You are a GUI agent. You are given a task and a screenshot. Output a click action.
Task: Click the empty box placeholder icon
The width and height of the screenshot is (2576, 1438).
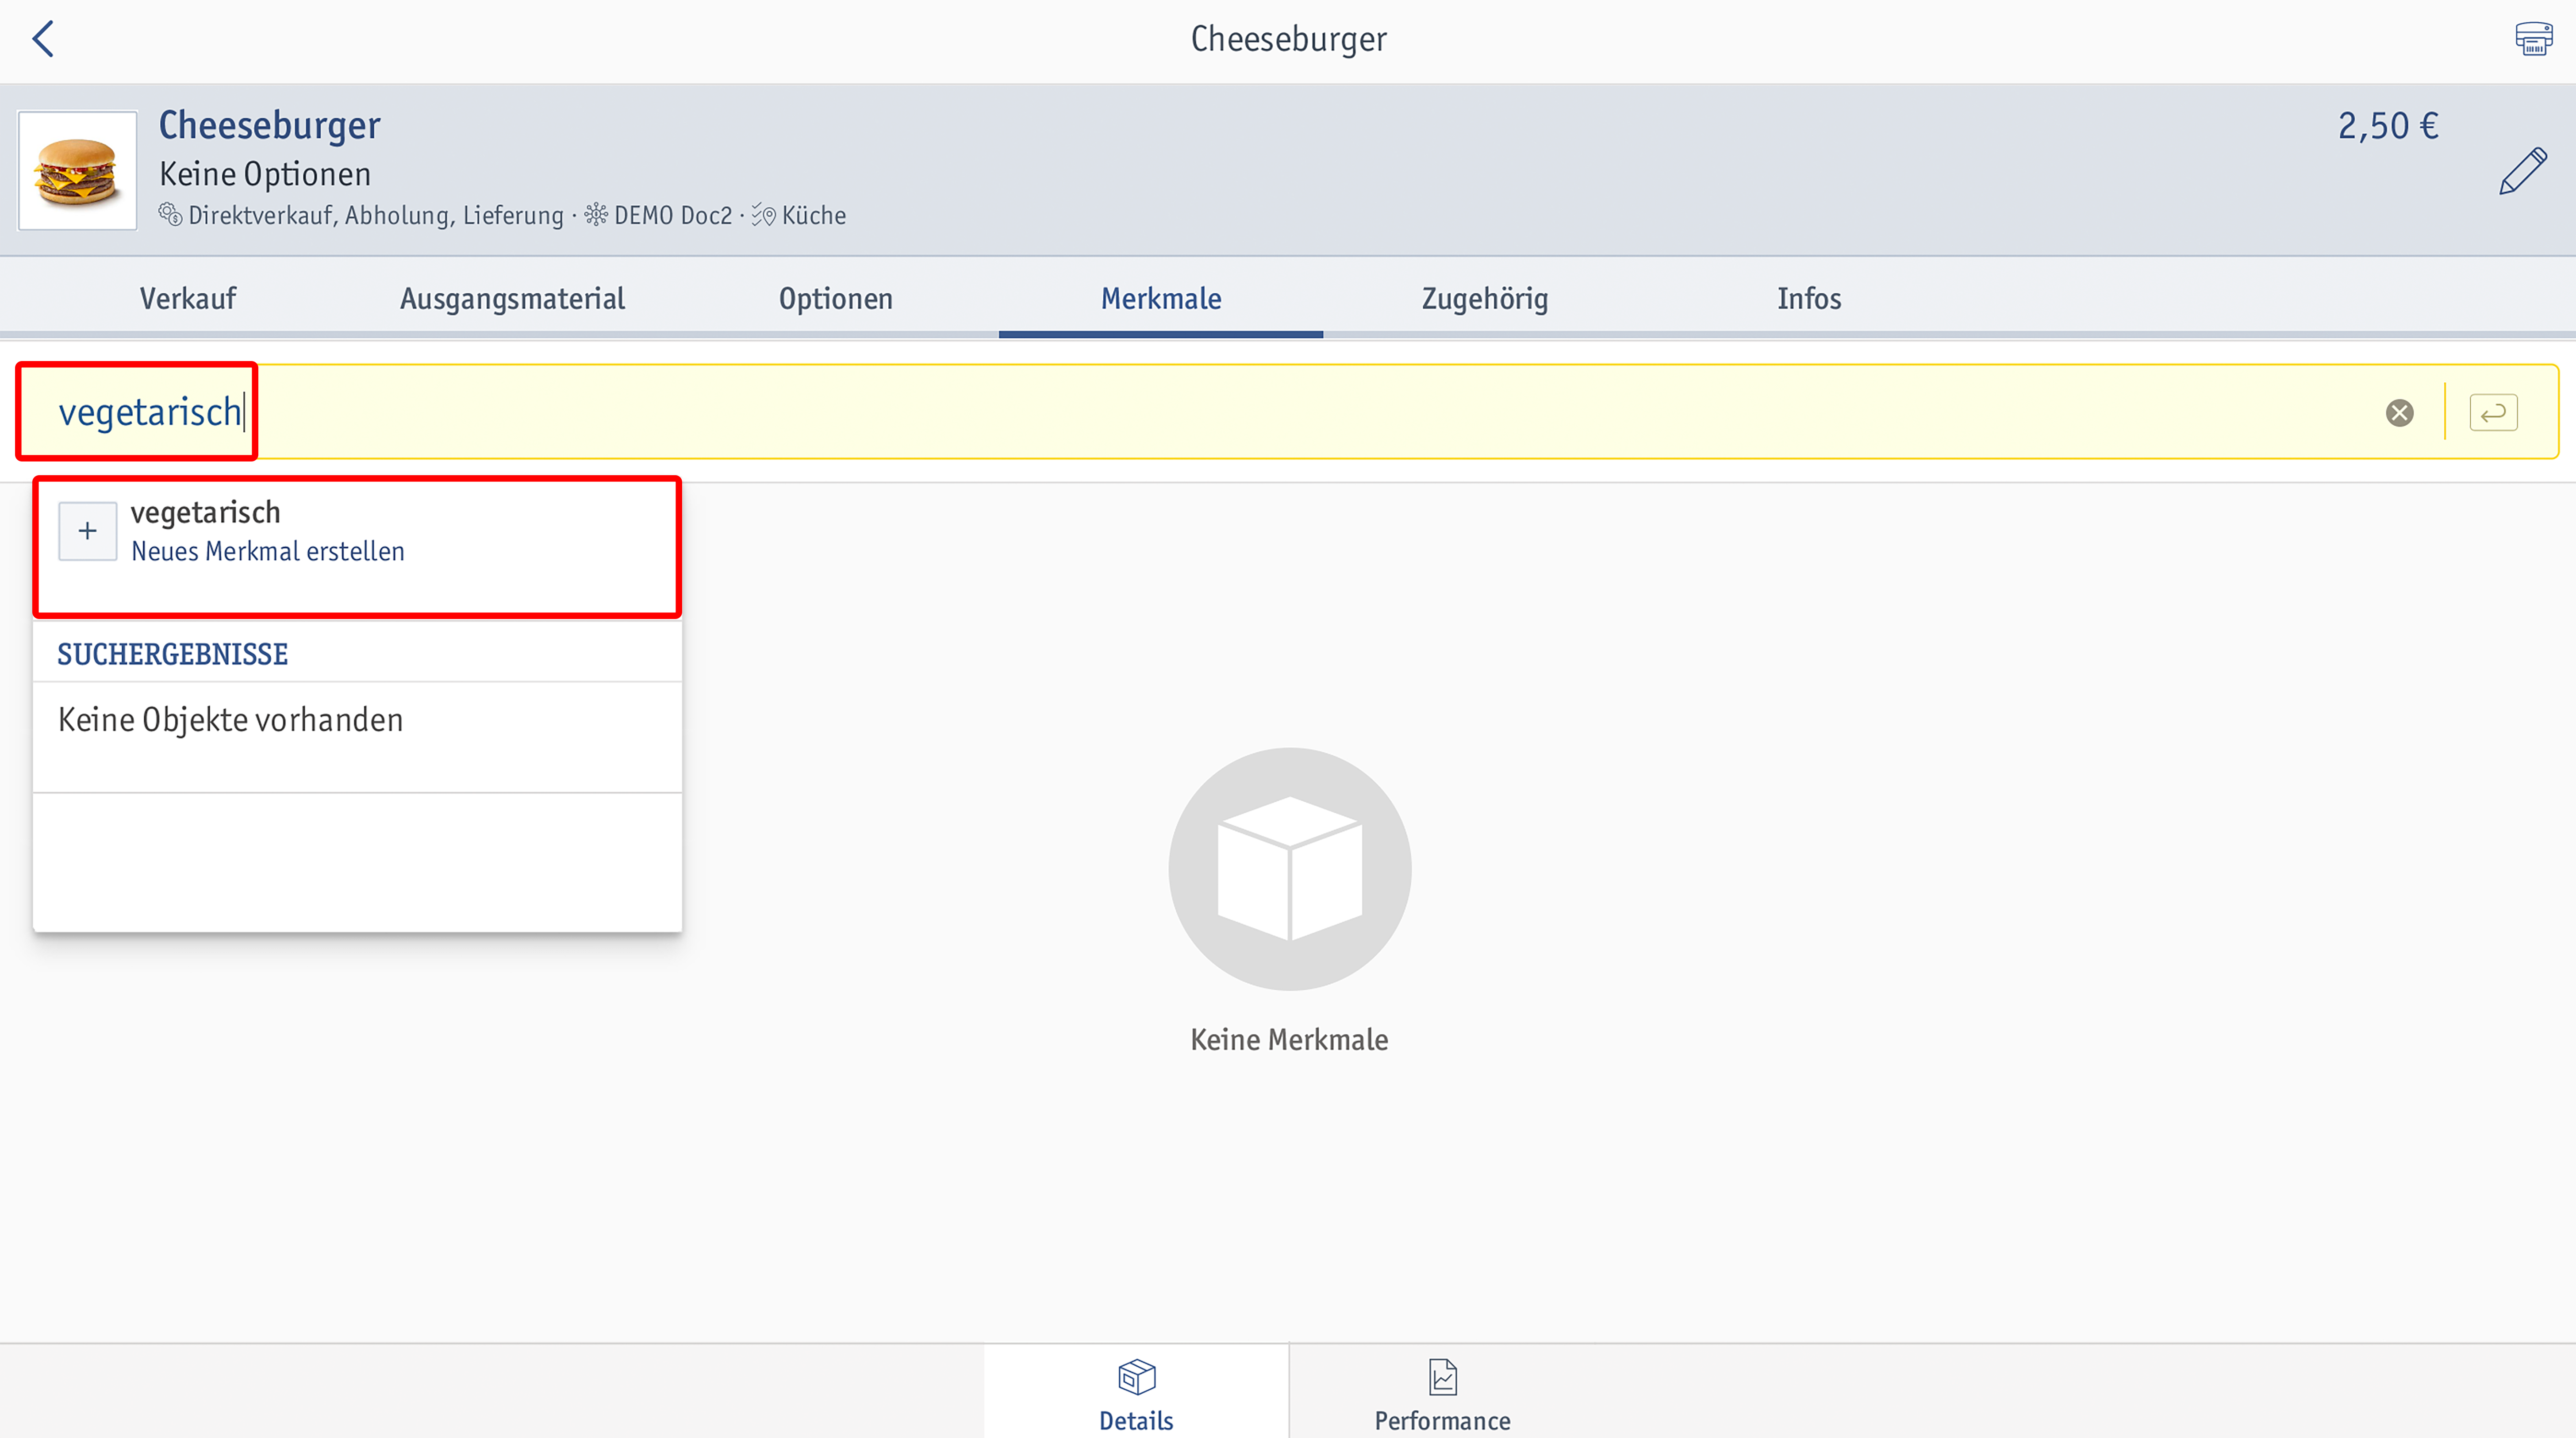click(1289, 868)
